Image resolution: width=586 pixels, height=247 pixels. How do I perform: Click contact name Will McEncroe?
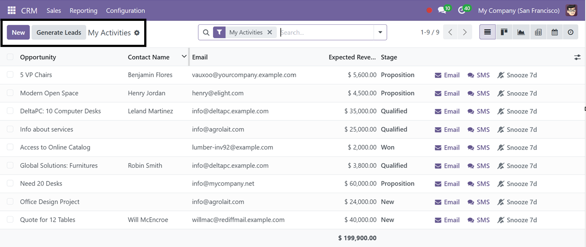[148, 220]
